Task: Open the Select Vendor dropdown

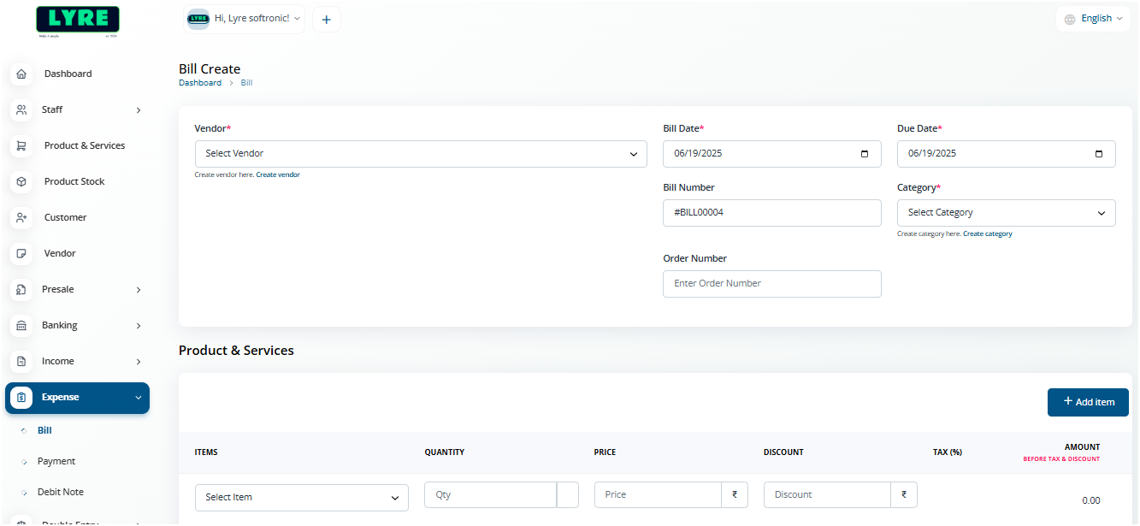Action: 421,154
